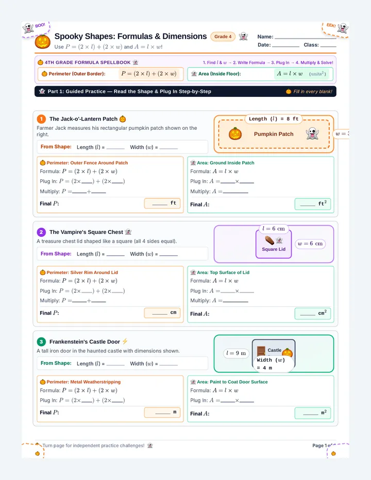Click the l = 9 m label
The height and width of the screenshot is (480, 371).
point(236,353)
